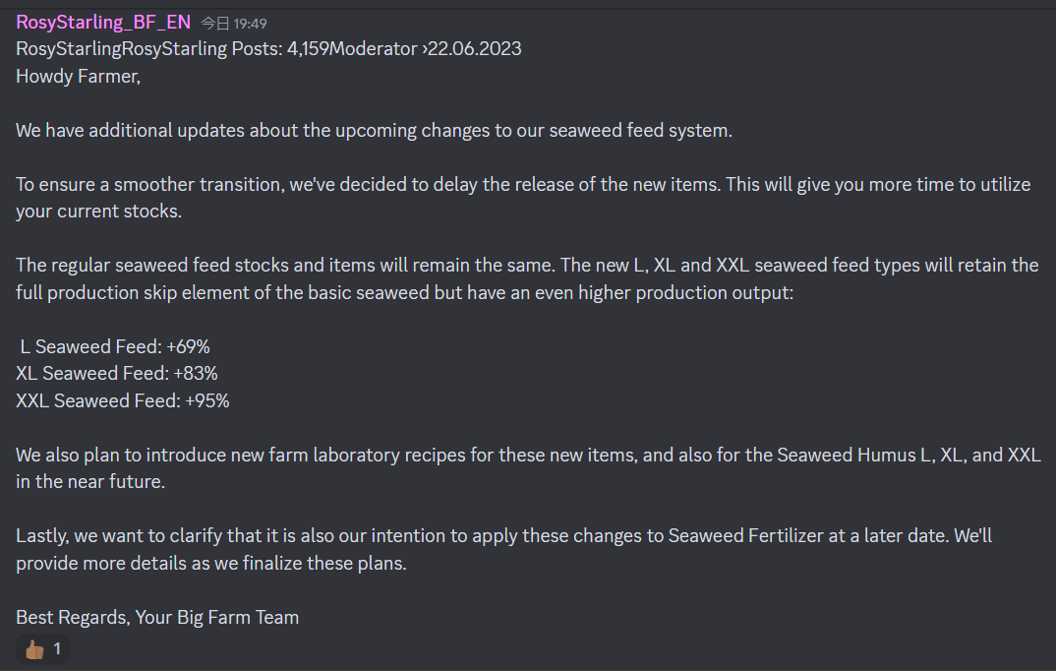
Task: Click the 今日 19:49 message timestamp
Action: 234,24
